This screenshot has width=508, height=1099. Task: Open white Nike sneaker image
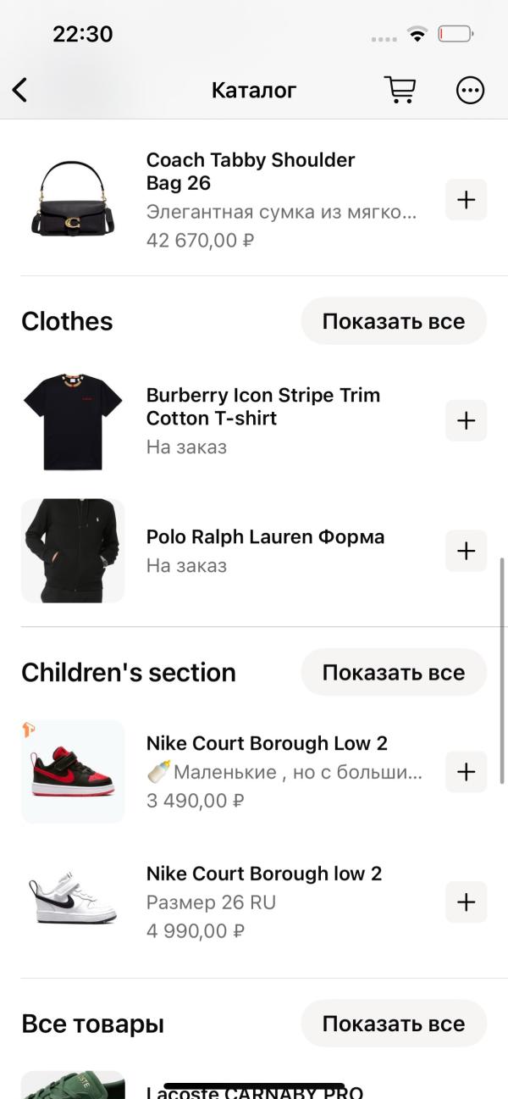[x=73, y=902]
